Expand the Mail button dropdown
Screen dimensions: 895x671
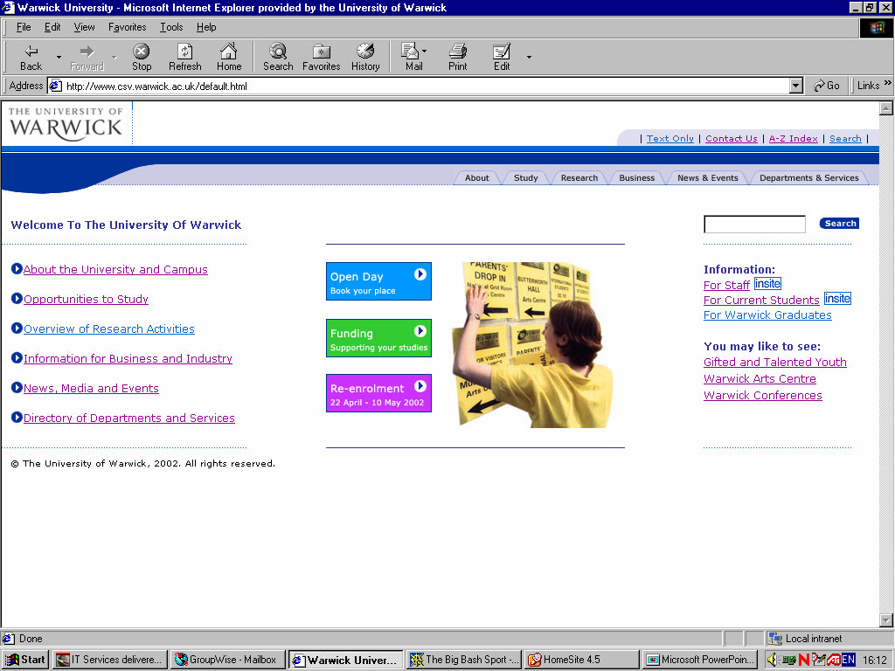(x=425, y=52)
